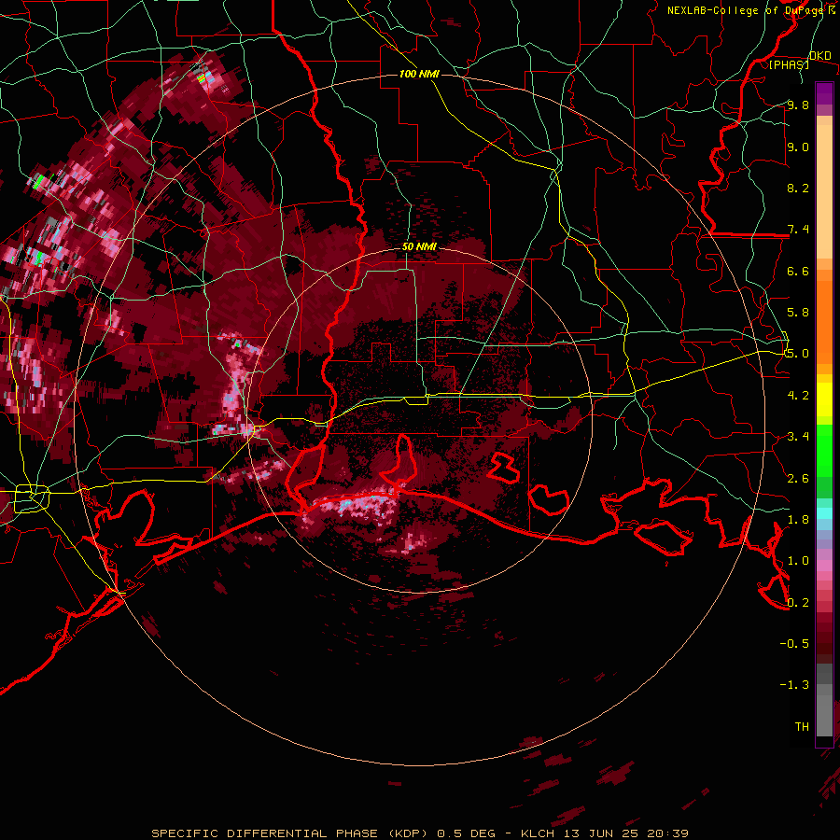840x840 pixels.
Task: Click the [PHAS] units label
Action: tap(789, 64)
